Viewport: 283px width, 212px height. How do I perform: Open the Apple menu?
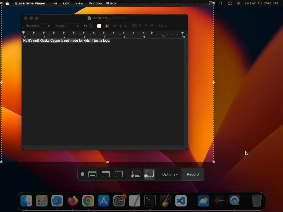click(7, 3)
